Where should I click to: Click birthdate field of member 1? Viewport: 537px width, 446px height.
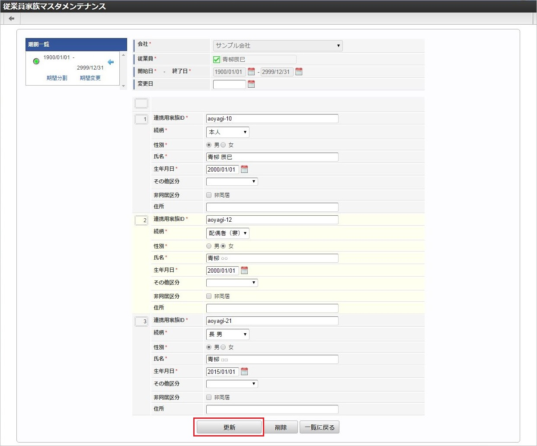(223, 169)
